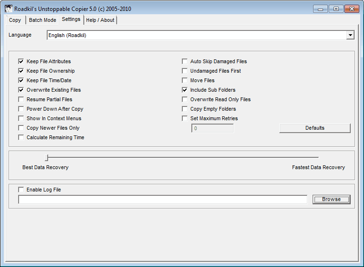Check Auto Skip Damaged Files
This screenshot has height=267, width=364.
(x=185, y=61)
